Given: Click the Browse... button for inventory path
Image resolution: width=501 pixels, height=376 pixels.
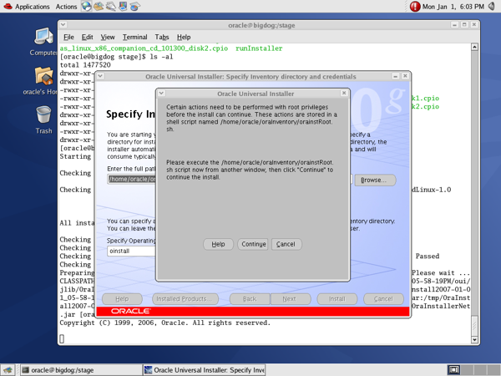Looking at the screenshot, I should coord(375,180).
